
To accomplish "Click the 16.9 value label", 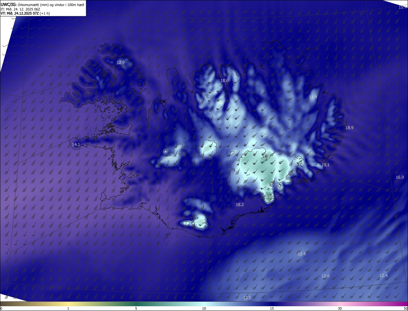I will 400,177.
